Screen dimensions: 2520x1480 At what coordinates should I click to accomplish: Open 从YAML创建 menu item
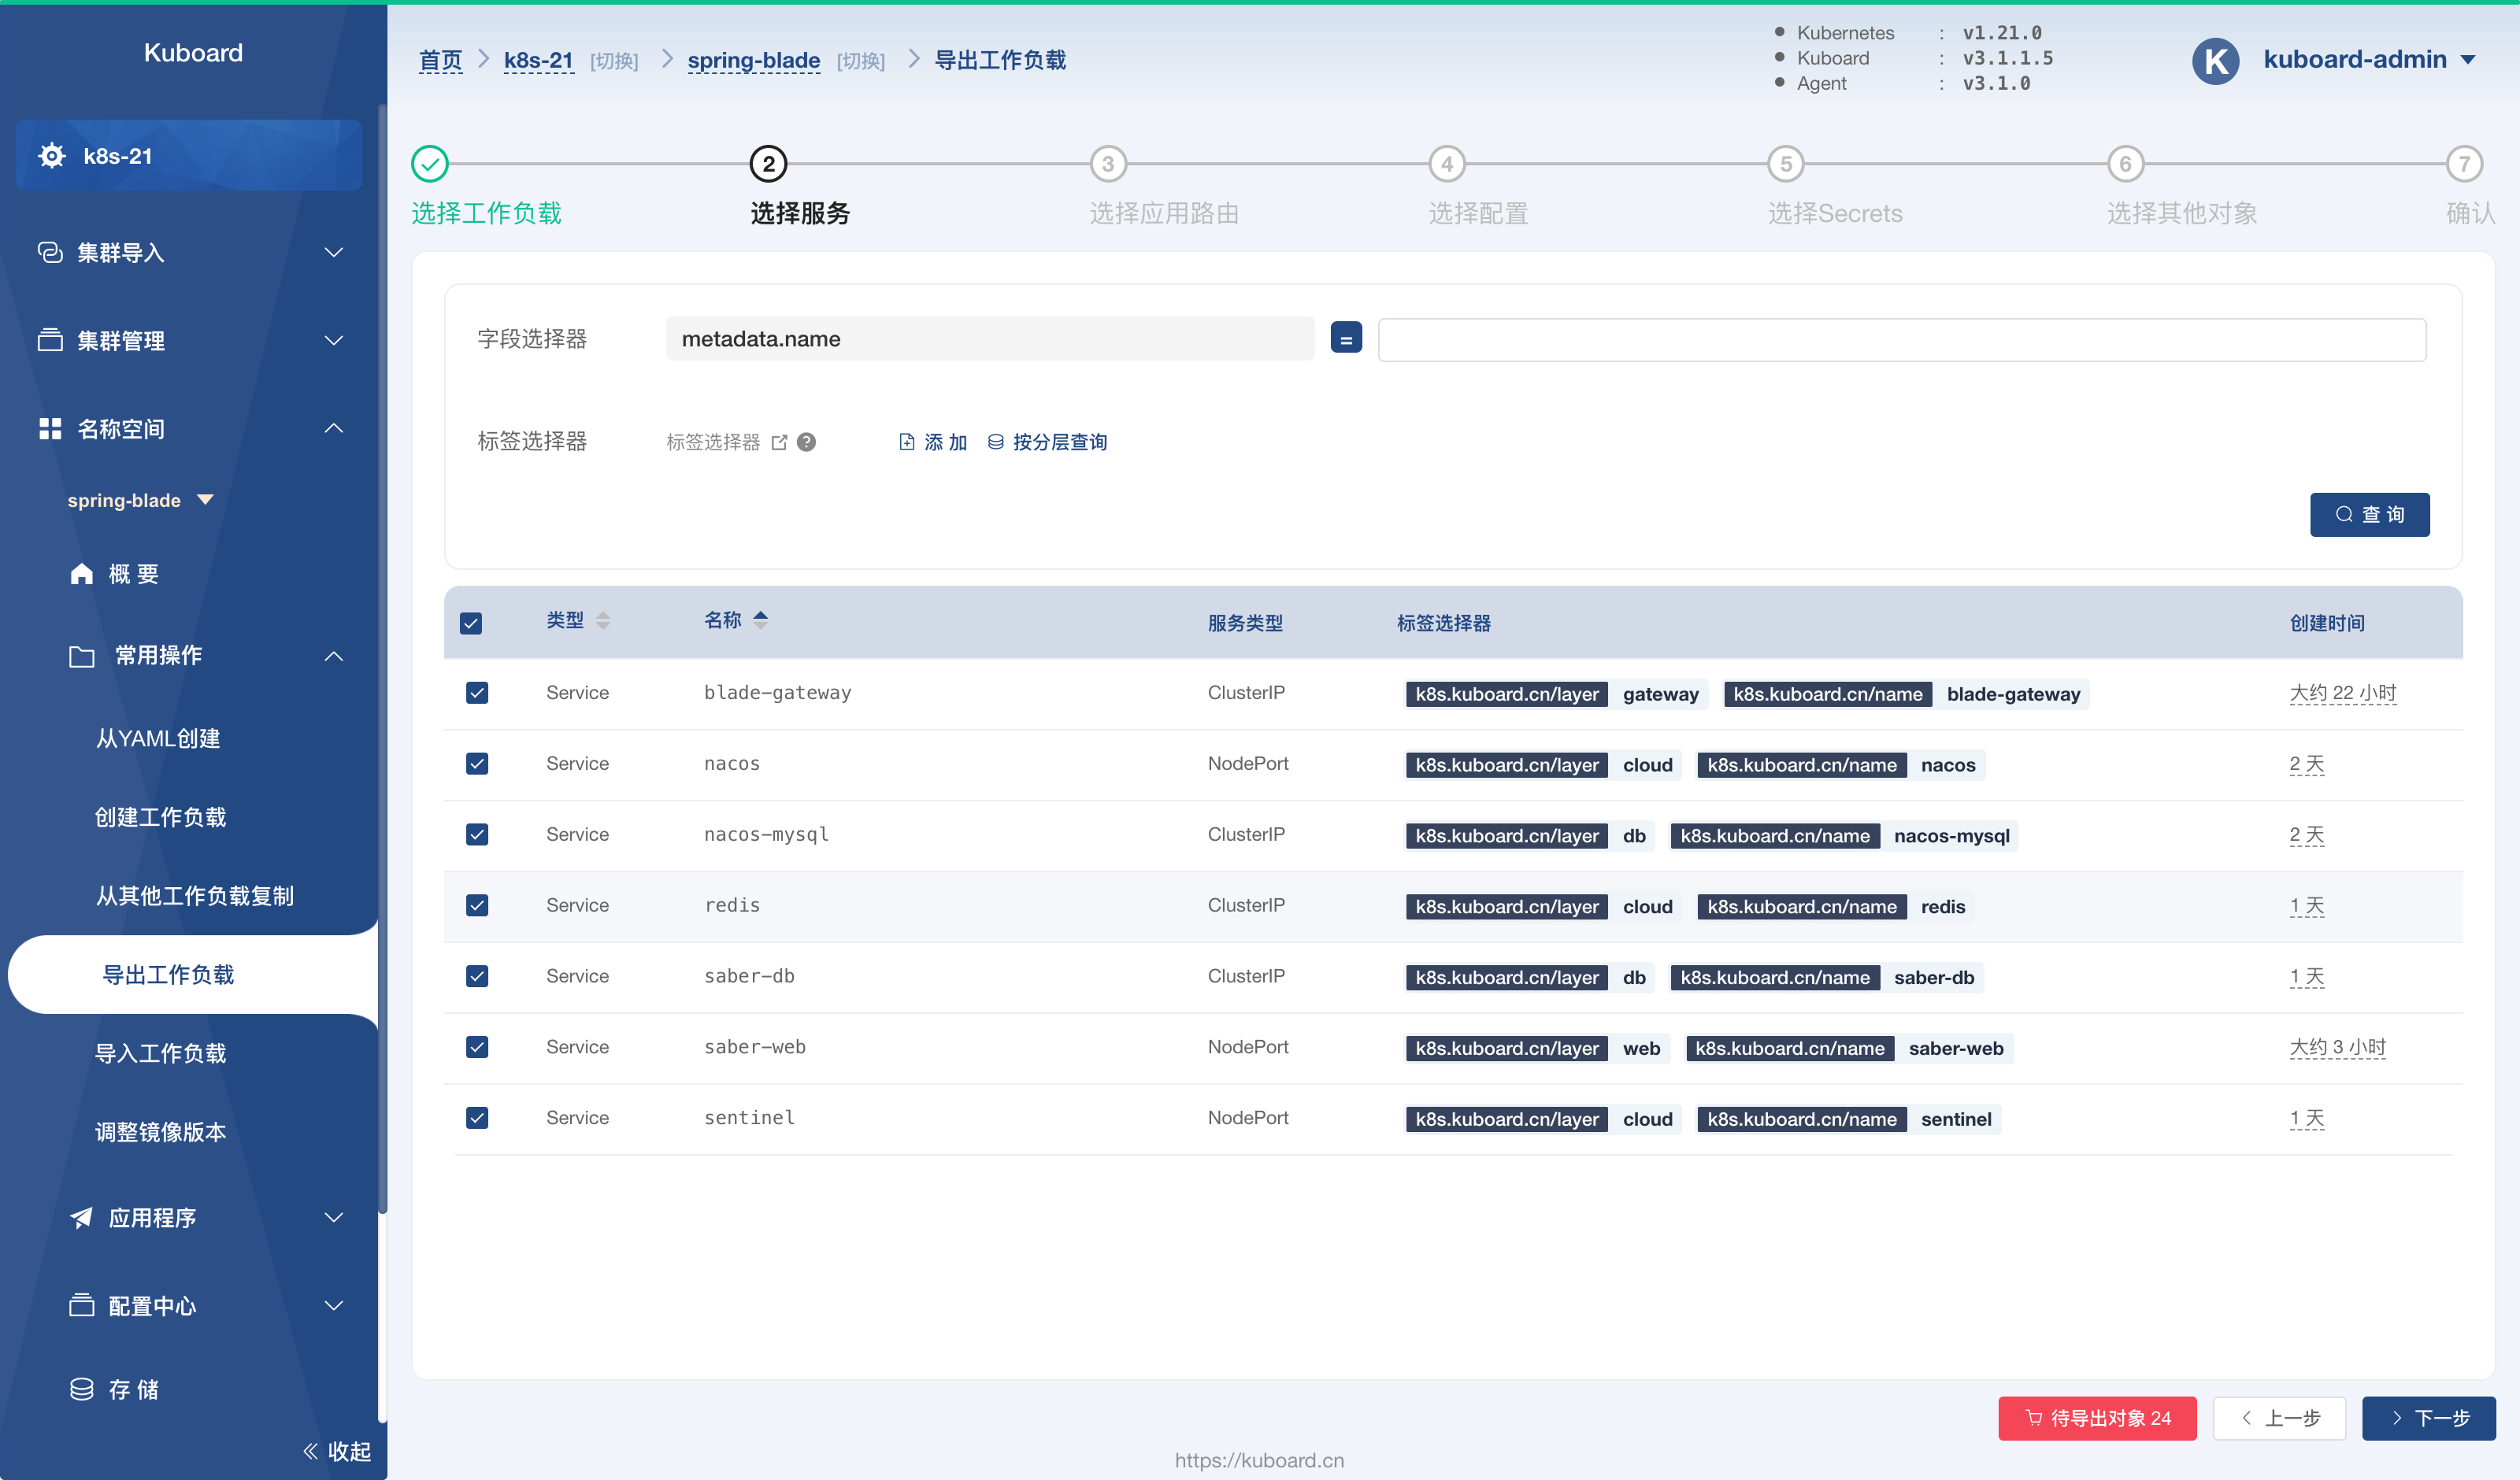click(x=158, y=739)
